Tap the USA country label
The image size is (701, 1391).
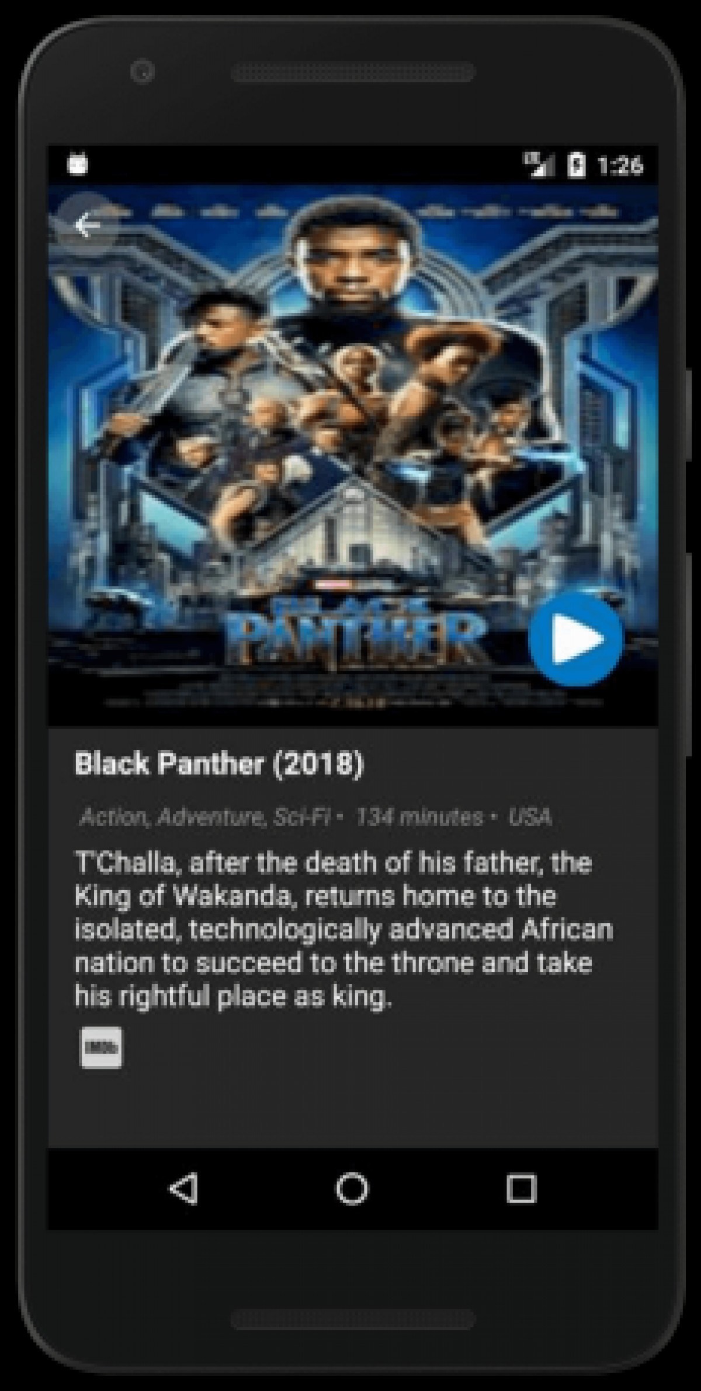coord(530,816)
